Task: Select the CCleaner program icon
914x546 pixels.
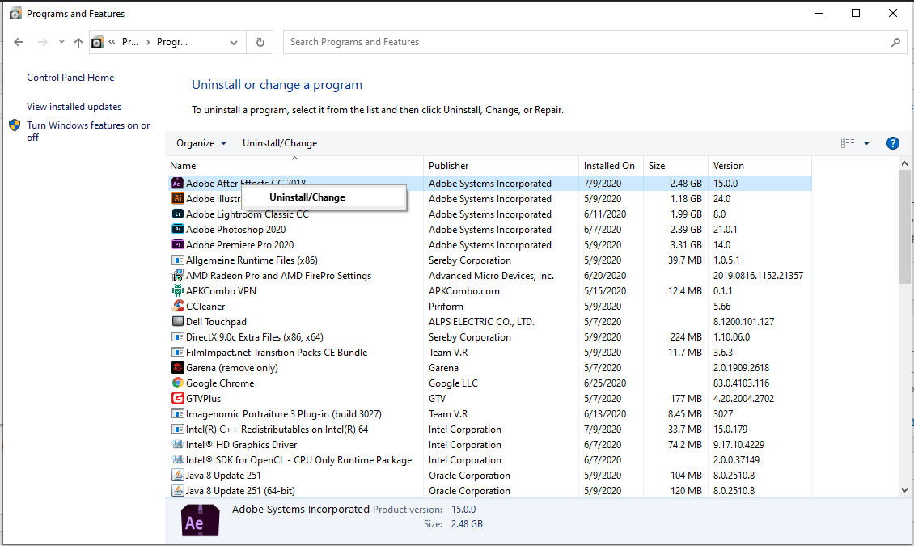Action: [x=178, y=307]
